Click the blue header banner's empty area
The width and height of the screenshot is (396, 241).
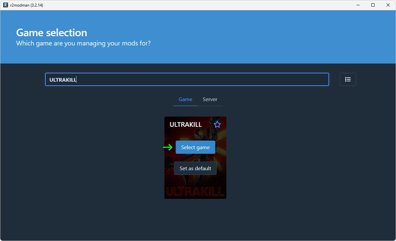[x=264, y=36]
